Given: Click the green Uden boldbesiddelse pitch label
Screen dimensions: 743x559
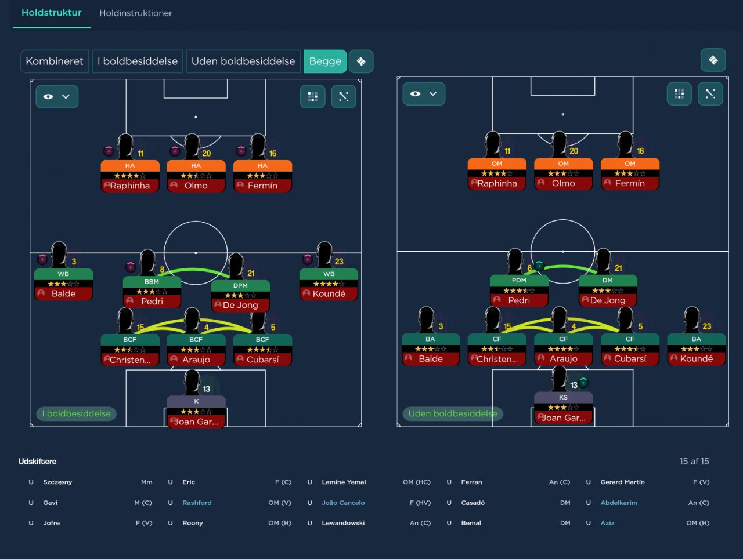Looking at the screenshot, I should tap(453, 413).
